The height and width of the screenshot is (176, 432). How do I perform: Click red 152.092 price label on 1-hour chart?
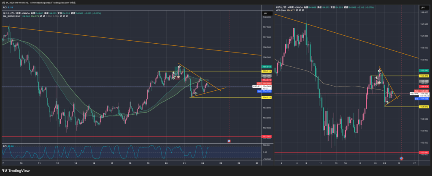266,137
